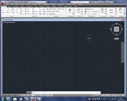Click the command line input field
Viewport: 127px width, 101px height.
point(66,92)
